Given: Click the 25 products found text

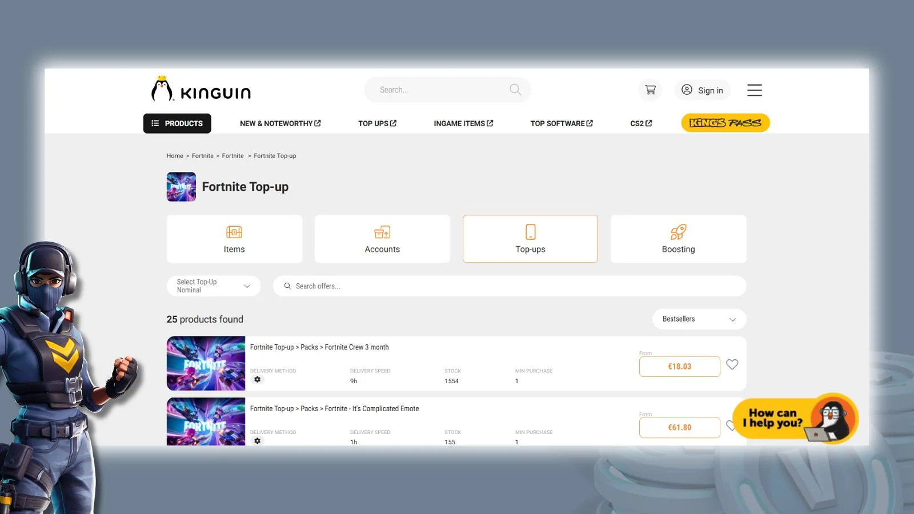Looking at the screenshot, I should (205, 319).
